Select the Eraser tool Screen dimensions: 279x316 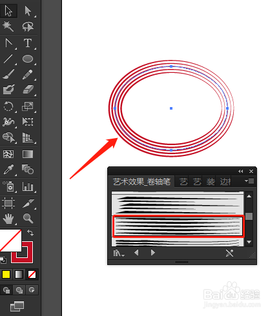28,89
